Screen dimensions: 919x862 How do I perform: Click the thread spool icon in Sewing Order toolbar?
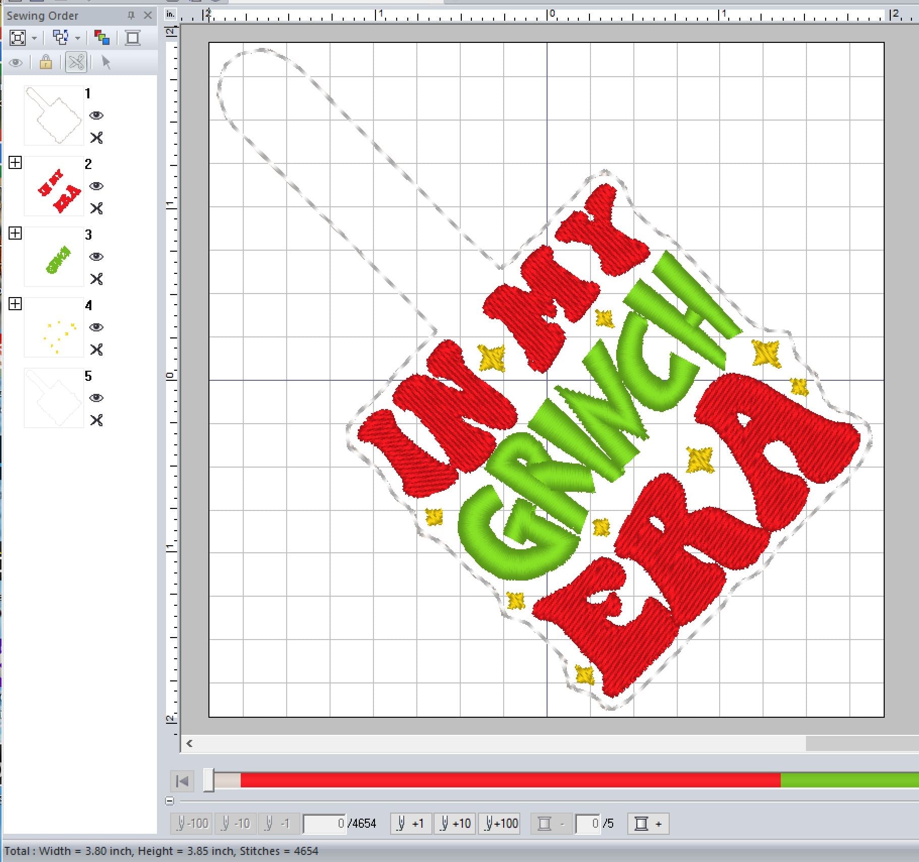133,38
